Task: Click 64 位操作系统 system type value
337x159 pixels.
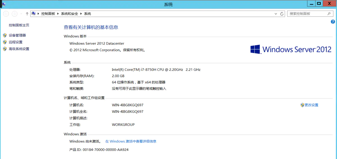Action: (138, 82)
